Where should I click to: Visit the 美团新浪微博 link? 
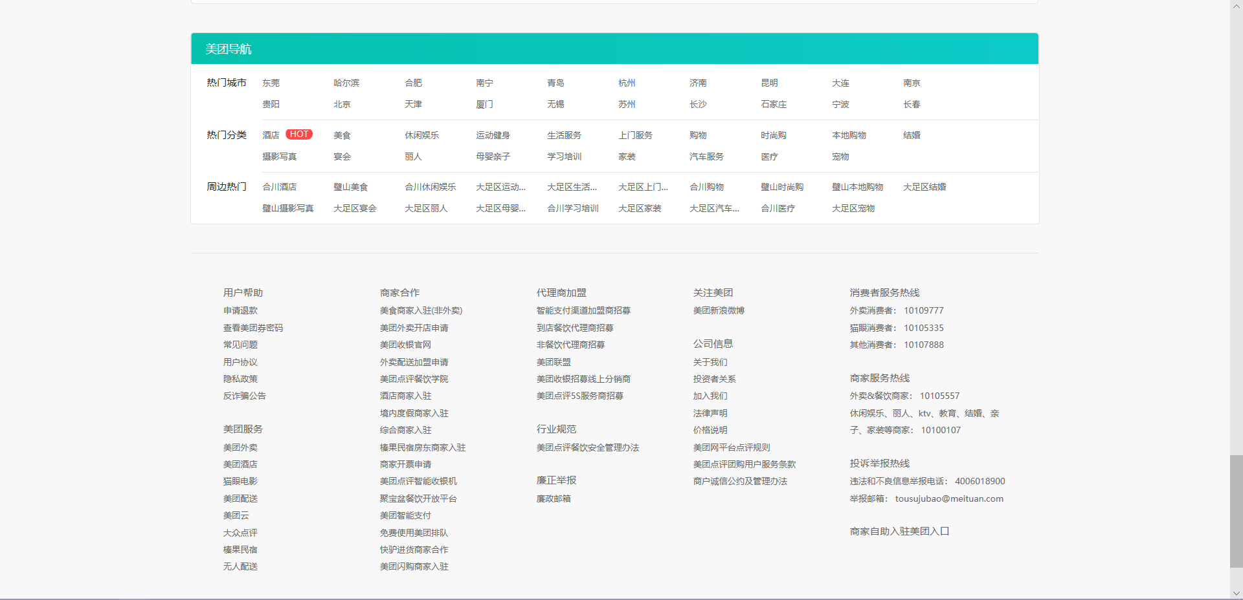tap(719, 311)
